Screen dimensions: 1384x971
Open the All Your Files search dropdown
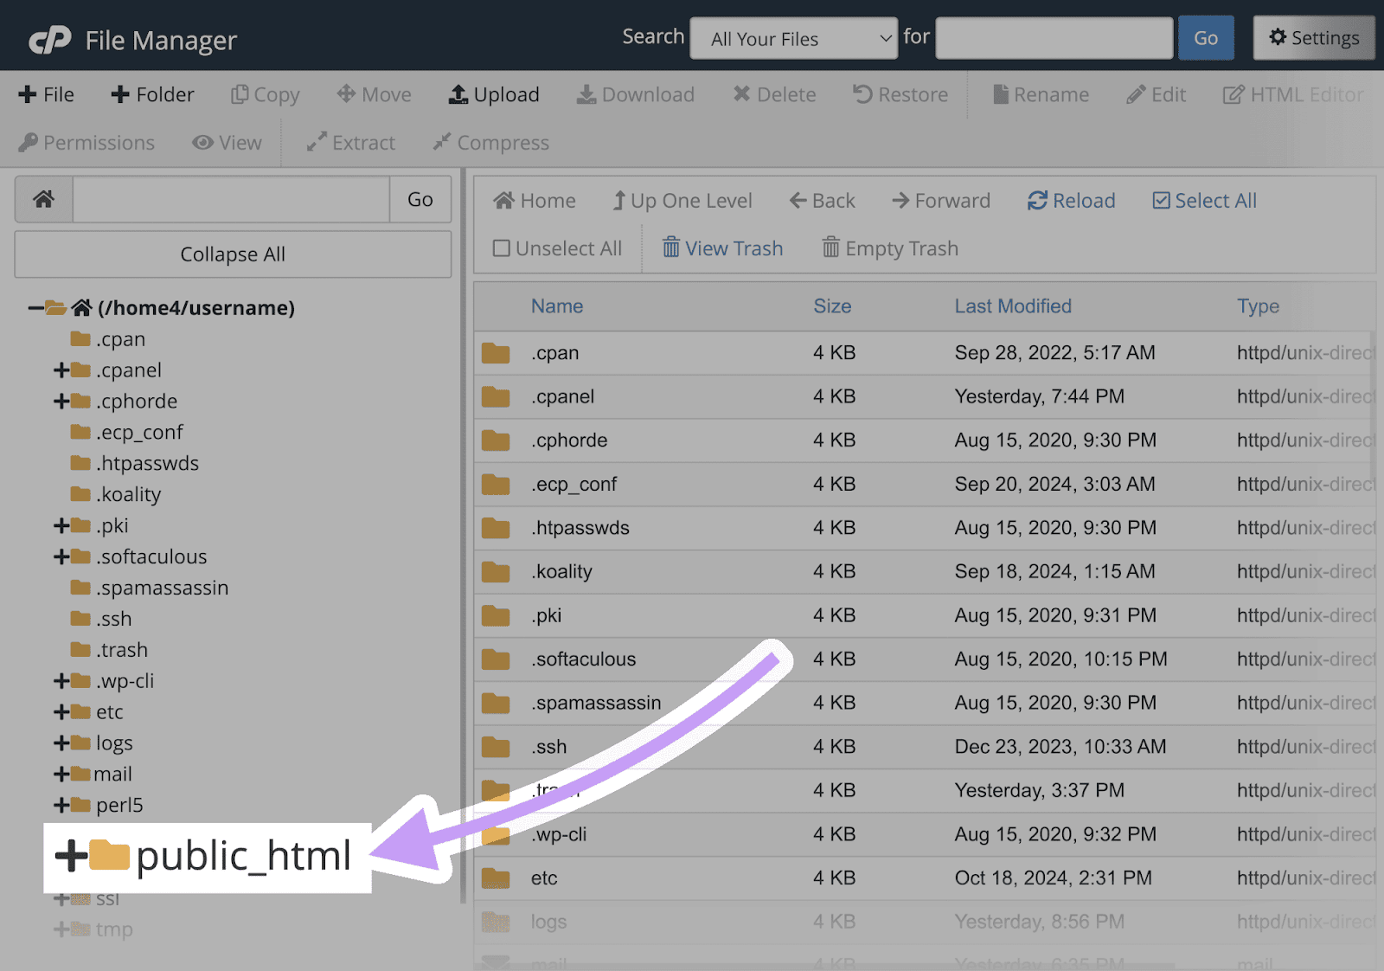pos(793,38)
